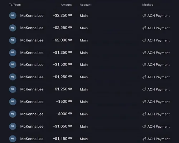The width and height of the screenshot is (179, 143).
Task: Click ACH Payment label for the $900.00 row
Action: coord(159,114)
